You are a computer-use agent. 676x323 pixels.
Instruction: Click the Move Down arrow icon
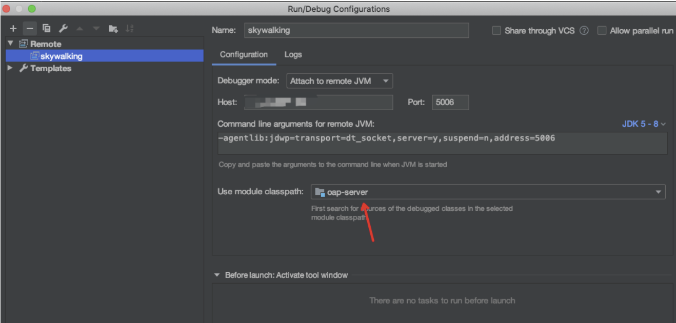pos(96,29)
